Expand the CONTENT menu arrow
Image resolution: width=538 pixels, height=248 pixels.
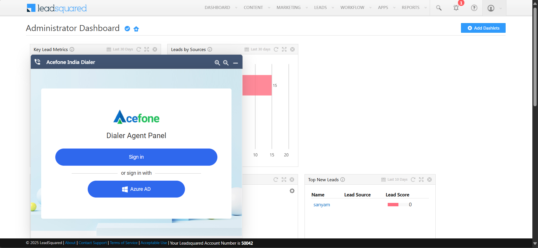(269, 8)
